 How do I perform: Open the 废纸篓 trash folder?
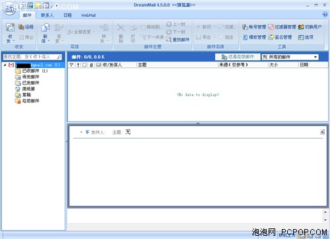[x=25, y=89]
